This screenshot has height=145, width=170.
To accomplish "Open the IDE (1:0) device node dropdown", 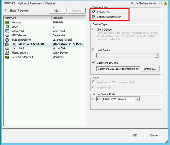I will point(137,99).
